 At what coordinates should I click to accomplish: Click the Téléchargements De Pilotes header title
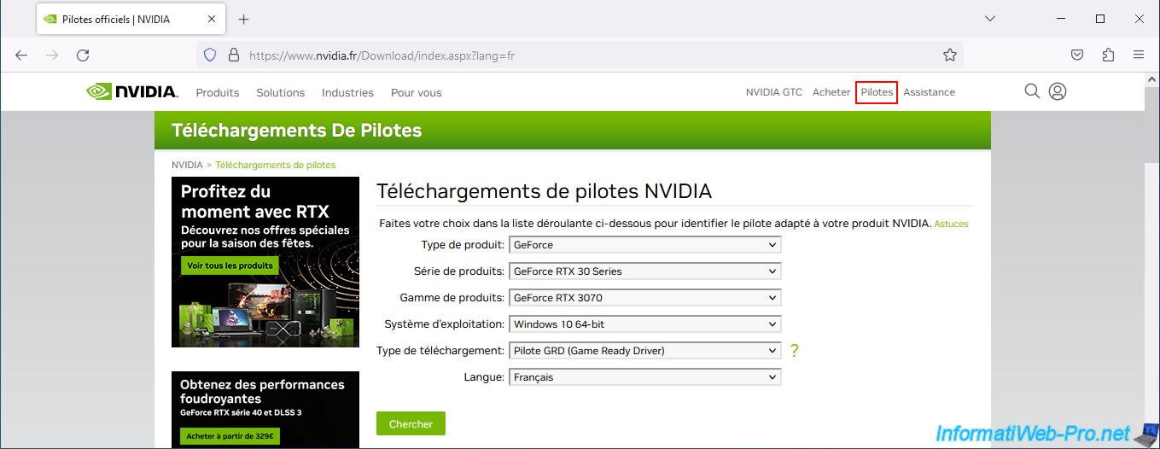click(297, 131)
